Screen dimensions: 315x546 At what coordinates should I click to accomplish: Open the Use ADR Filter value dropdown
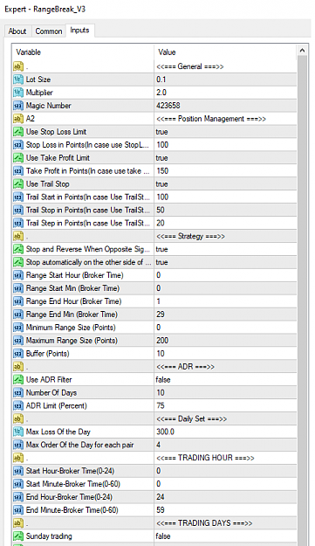tap(225, 379)
